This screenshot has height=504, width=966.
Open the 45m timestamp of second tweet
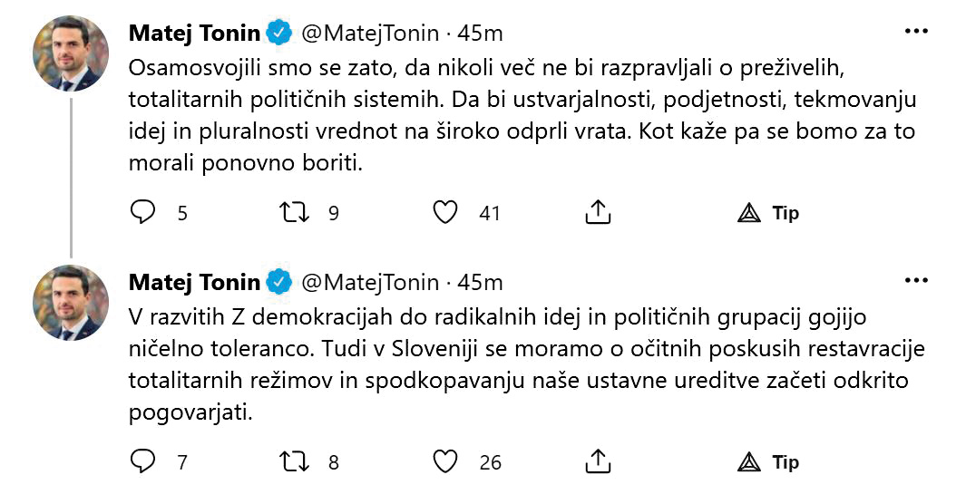(480, 283)
